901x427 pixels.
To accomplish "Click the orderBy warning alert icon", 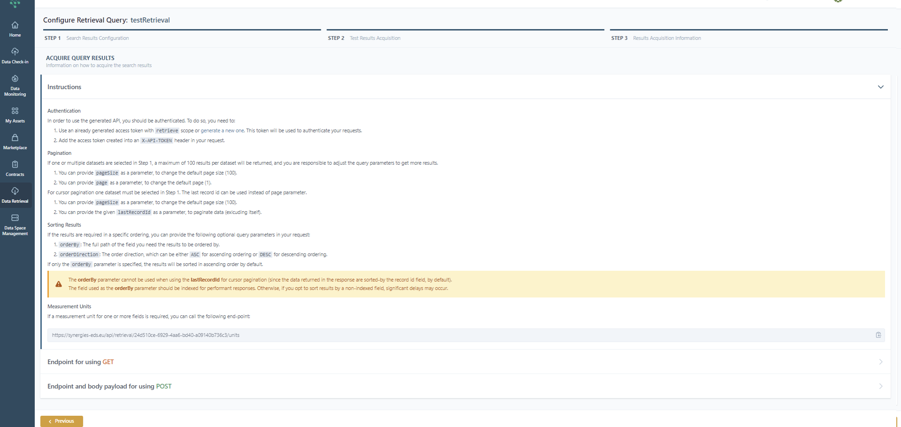I will [59, 284].
